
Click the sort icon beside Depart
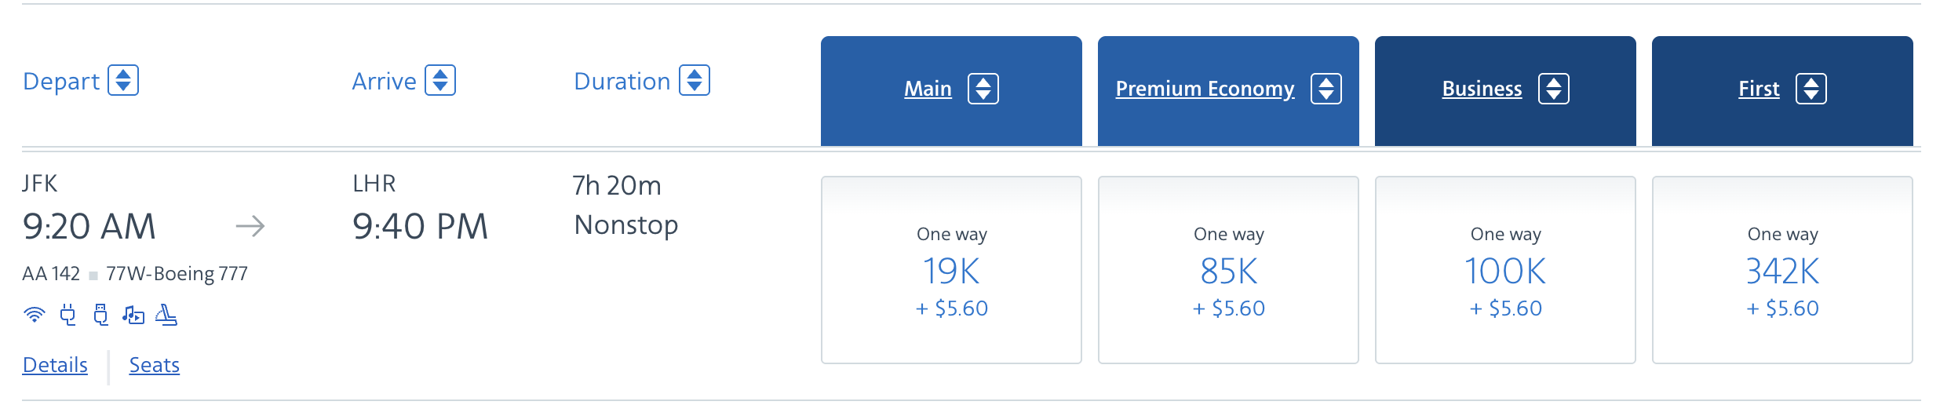tap(123, 81)
